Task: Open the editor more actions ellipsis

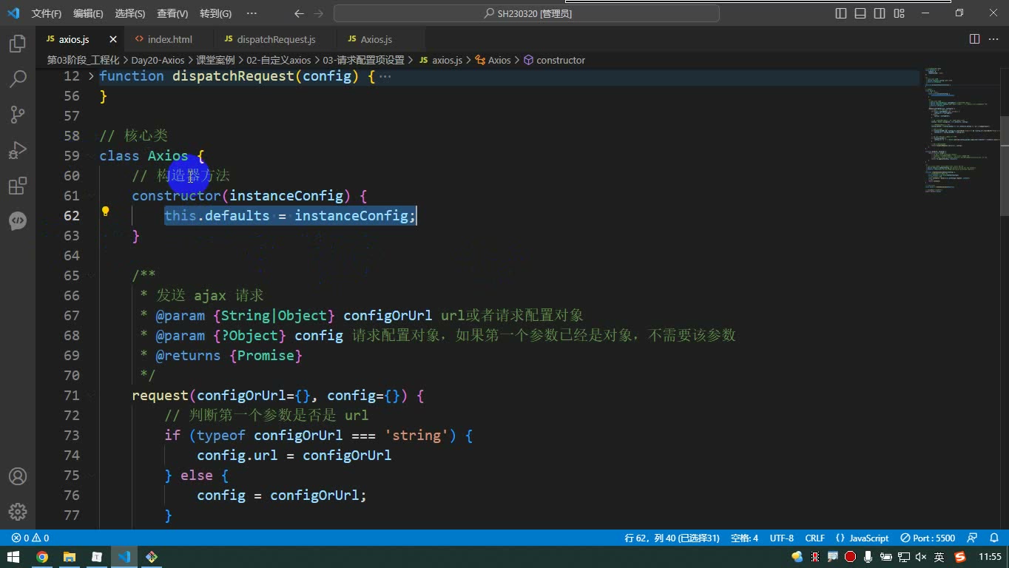Action: [x=993, y=39]
